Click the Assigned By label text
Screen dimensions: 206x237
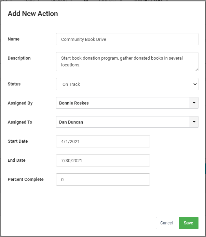click(x=20, y=103)
